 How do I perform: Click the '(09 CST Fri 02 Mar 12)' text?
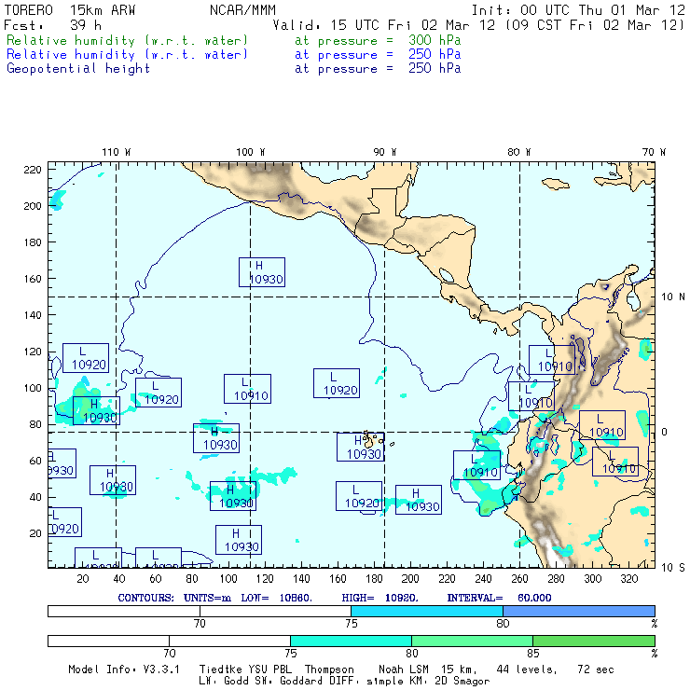click(x=595, y=25)
